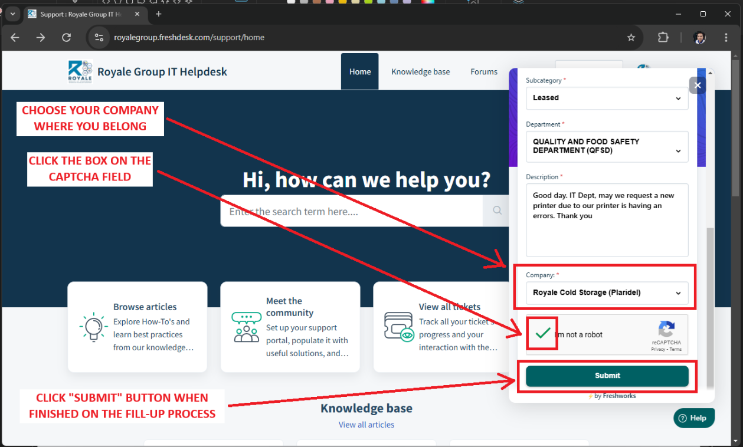The width and height of the screenshot is (743, 447).
Task: Click the Help widget button
Action: click(x=694, y=418)
